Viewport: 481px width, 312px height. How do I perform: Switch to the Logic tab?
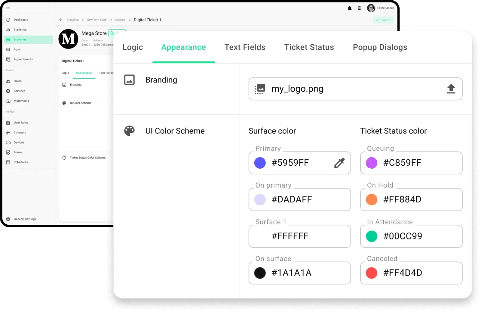[x=133, y=47]
